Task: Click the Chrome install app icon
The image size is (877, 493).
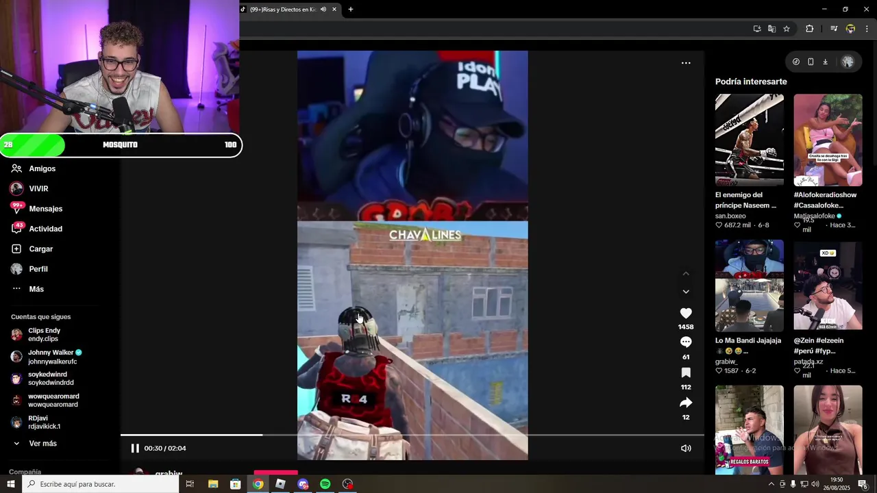Action: coord(756,29)
